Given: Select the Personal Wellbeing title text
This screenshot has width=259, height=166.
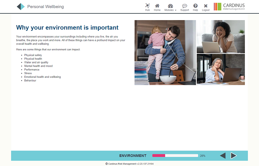Looking at the screenshot, I should click(45, 7).
